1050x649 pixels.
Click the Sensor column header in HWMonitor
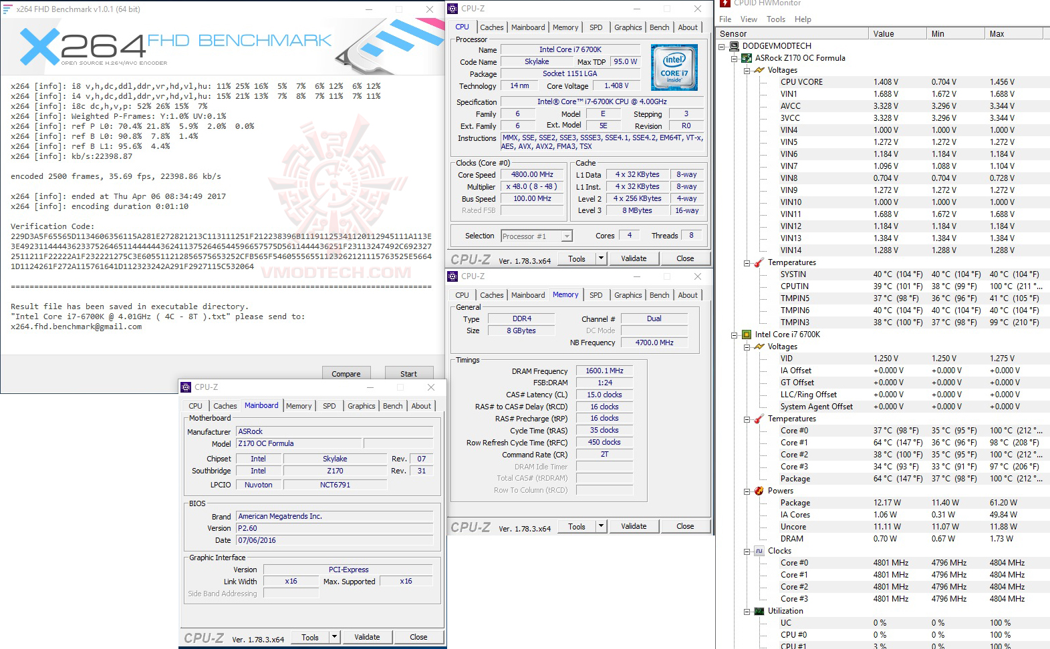pyautogui.click(x=793, y=33)
